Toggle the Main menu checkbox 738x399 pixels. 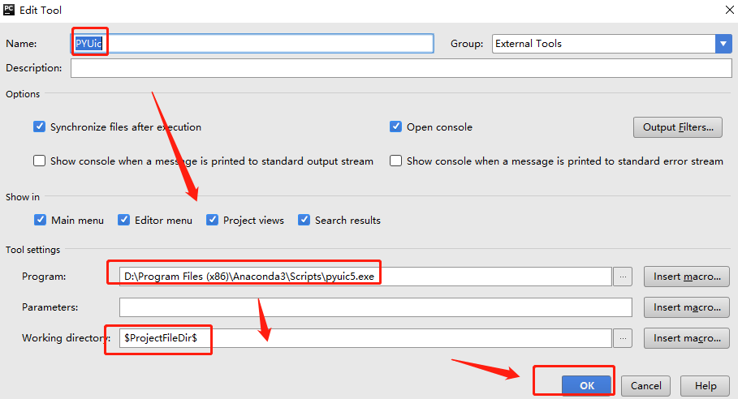point(40,220)
